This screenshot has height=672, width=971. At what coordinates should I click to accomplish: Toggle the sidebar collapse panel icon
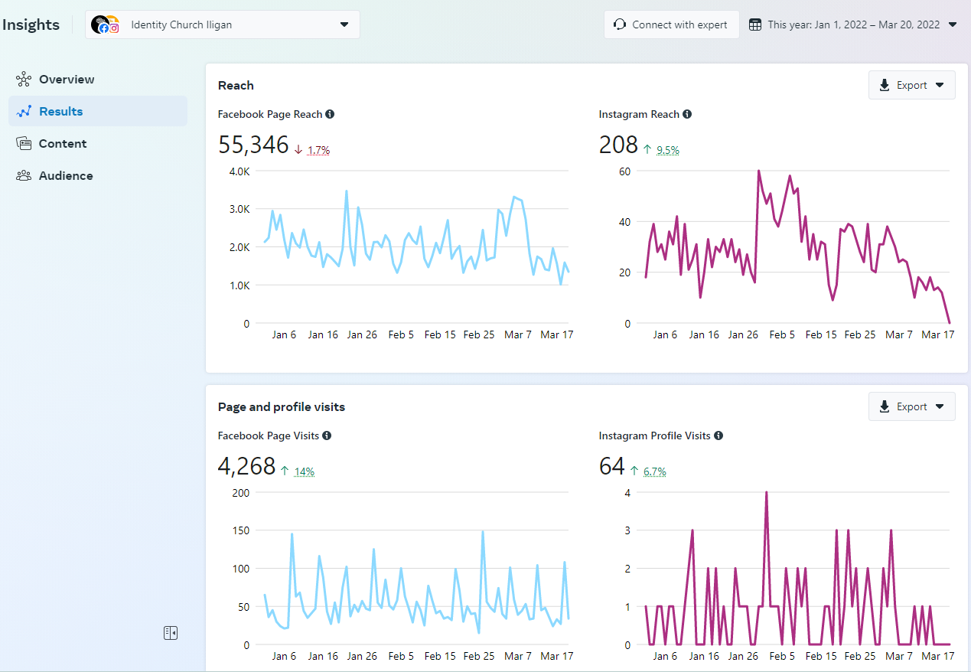(x=171, y=633)
